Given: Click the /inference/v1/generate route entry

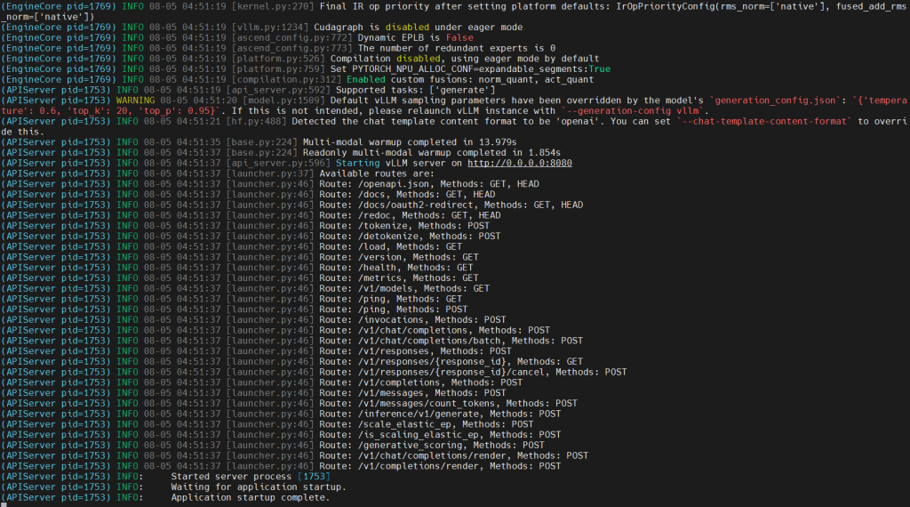Looking at the screenshot, I should pos(281,414).
